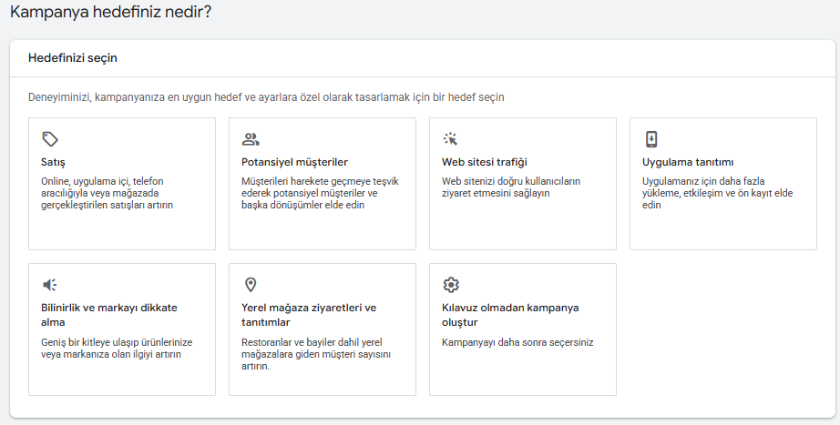The height and width of the screenshot is (425, 840).
Task: Click the cursor click icon for Web sitesi trafiği
Action: (451, 139)
